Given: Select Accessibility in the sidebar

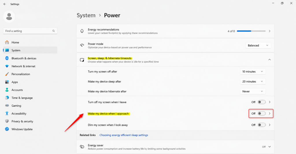Looking at the screenshot, I should (x=30, y=113).
